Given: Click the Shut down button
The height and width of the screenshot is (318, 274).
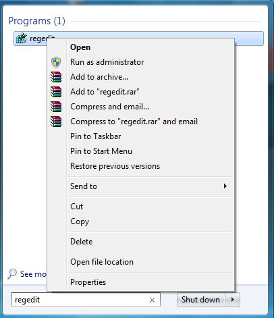Looking at the screenshot, I should point(200,300).
